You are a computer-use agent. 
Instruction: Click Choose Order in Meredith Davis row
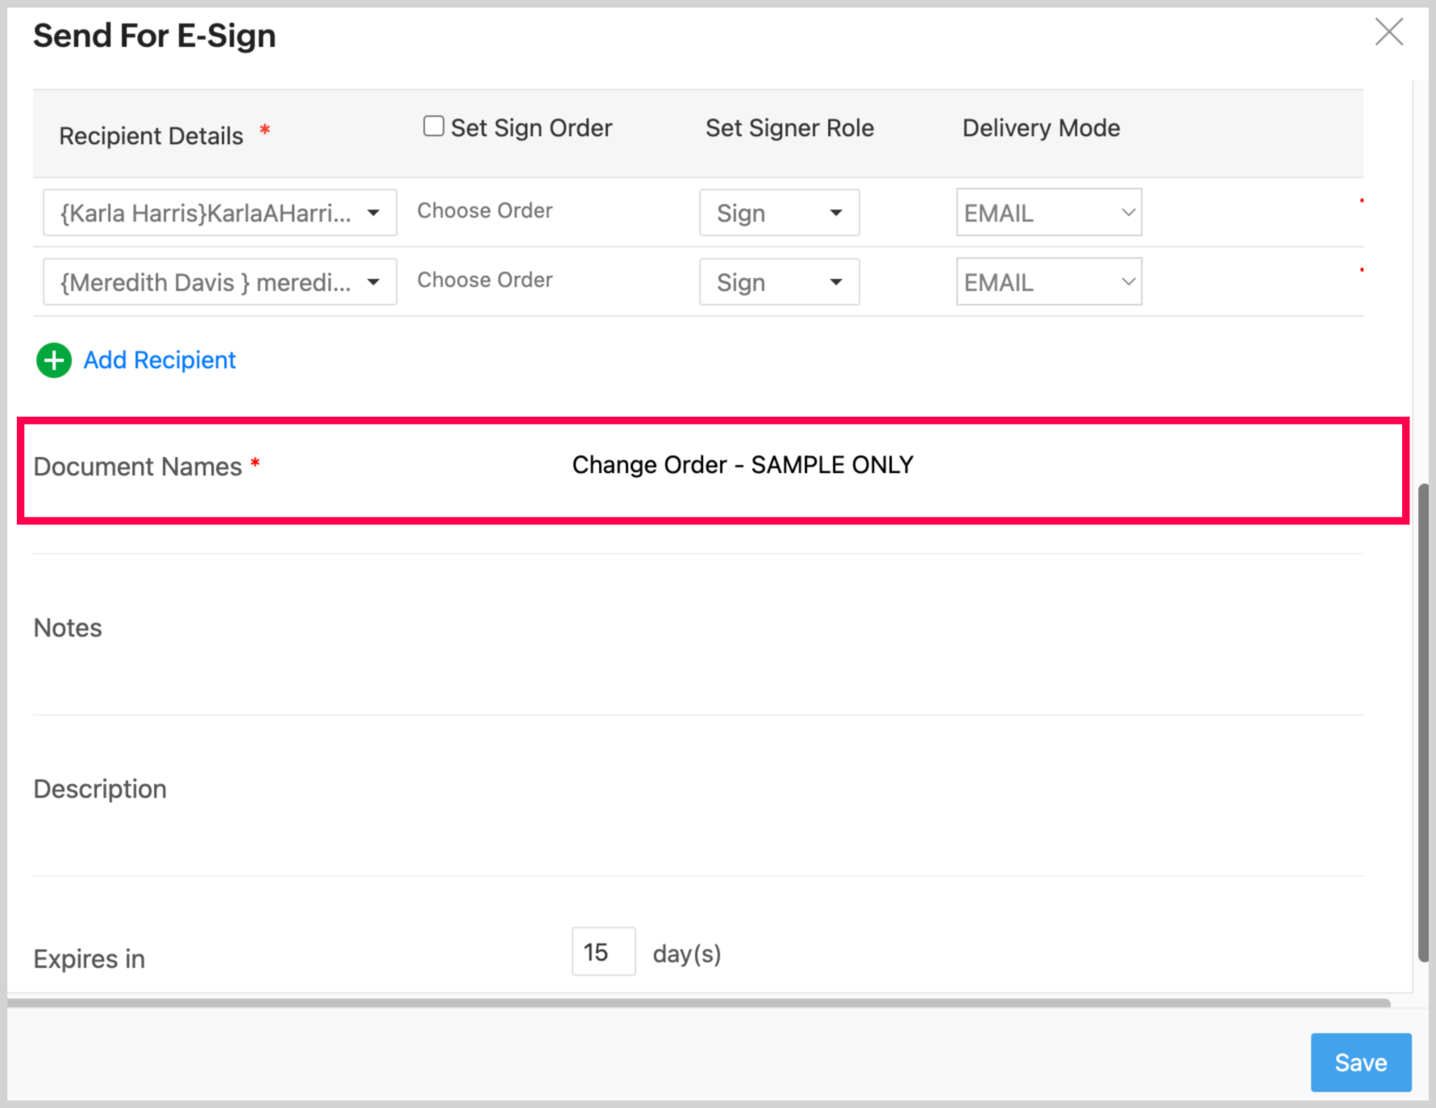pos(485,280)
